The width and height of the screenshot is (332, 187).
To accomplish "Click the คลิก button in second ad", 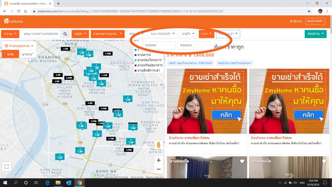I will (x=308, y=115).
